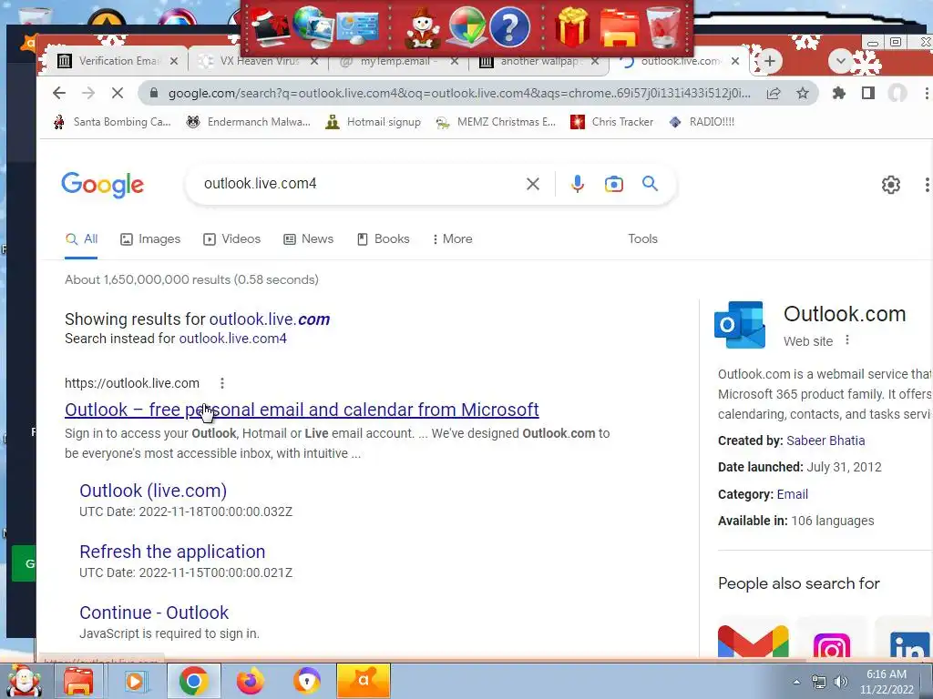
Task: Open Hotmail signup bookmark
Action: click(x=373, y=122)
